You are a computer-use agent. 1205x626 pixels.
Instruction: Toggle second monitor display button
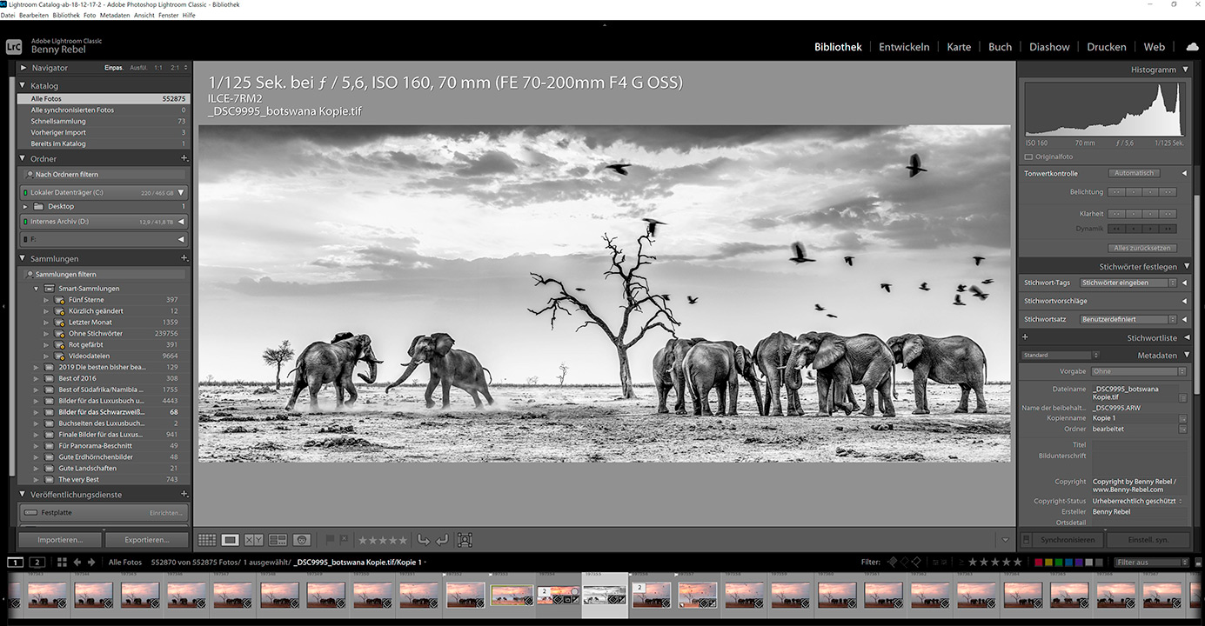pyautogui.click(x=37, y=563)
